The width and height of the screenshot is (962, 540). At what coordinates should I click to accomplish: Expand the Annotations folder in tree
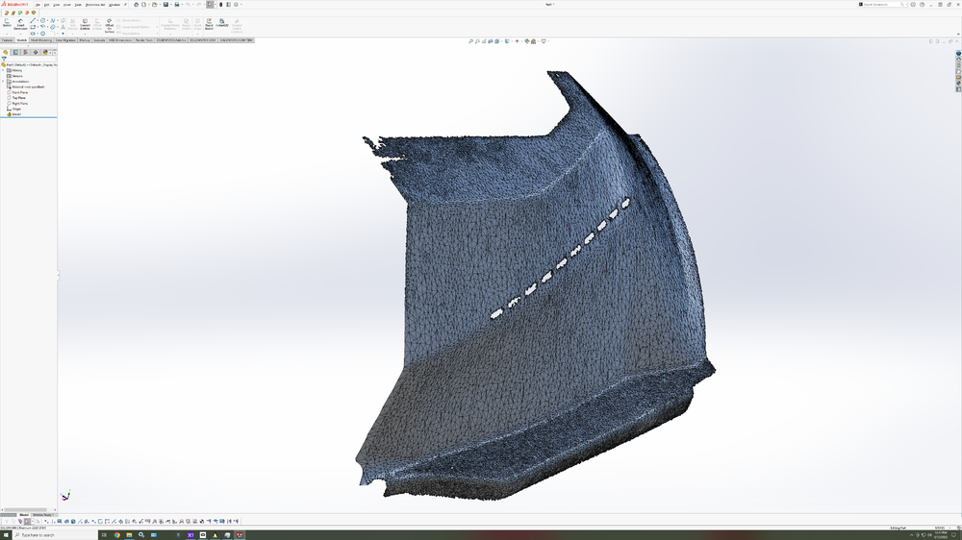coord(3,82)
